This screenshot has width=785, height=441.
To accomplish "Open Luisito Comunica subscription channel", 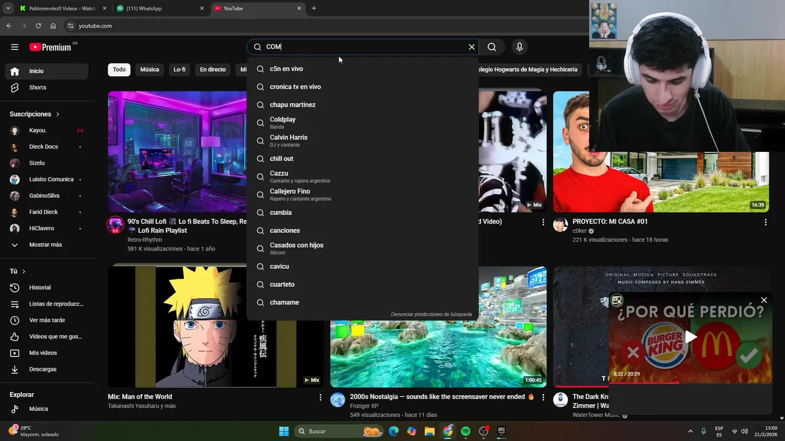I will click(47, 179).
